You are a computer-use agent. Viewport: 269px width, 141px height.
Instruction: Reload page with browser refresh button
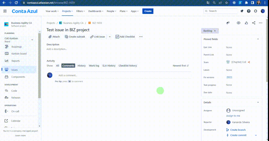(x=16, y=3)
